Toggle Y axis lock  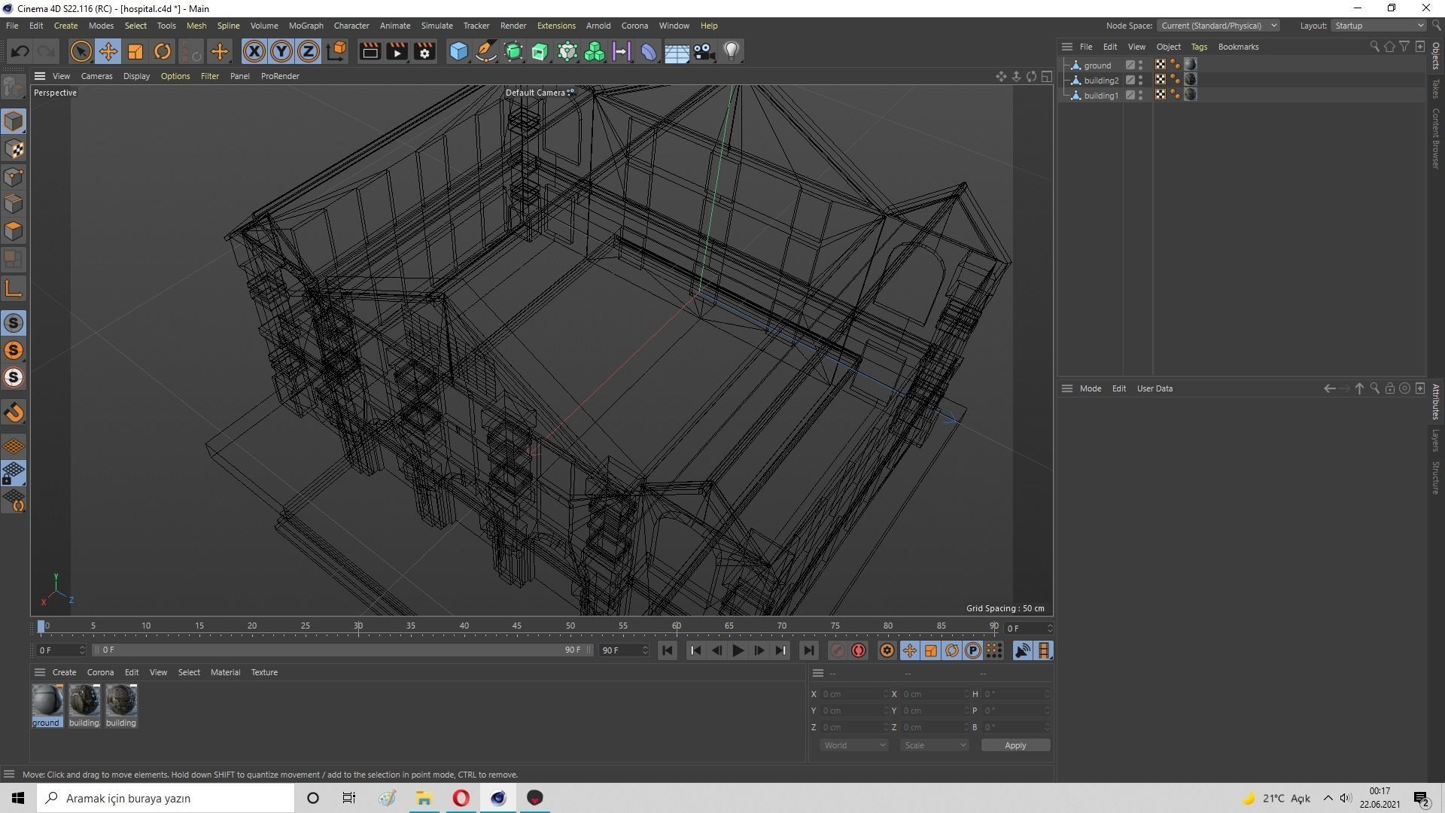[x=281, y=51]
